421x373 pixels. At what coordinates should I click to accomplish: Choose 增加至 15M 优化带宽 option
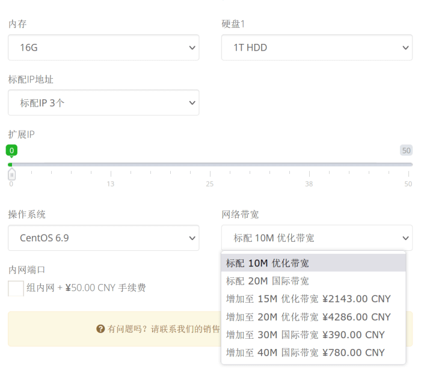[313, 299]
